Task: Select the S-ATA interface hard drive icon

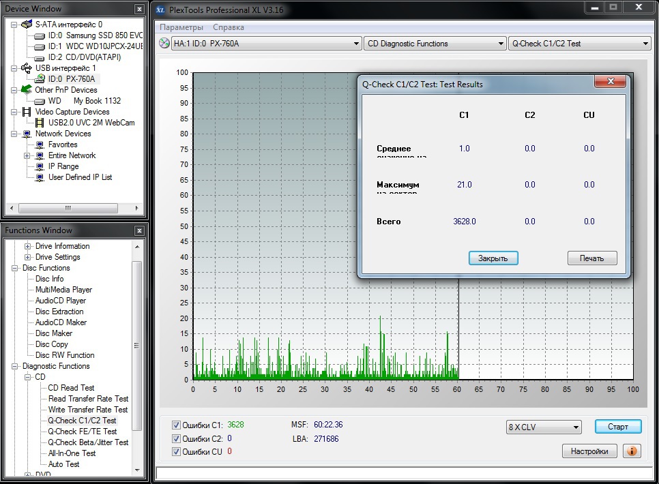Action: 27,25
